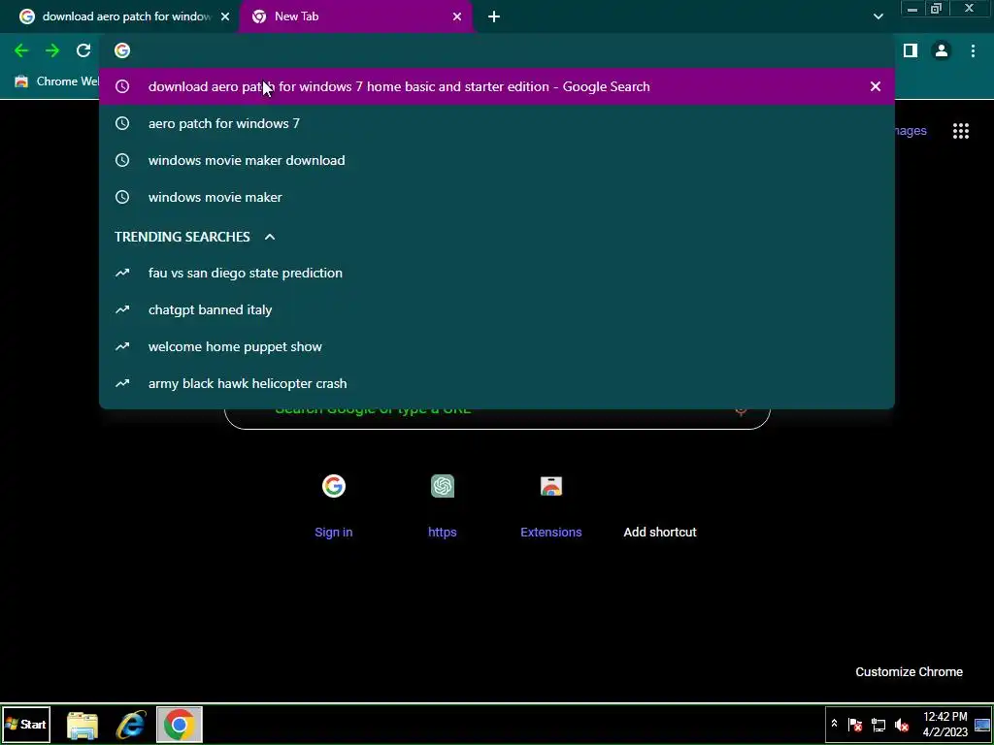This screenshot has height=745, width=994.
Task: Close the download aero patch tab
Action: pos(225,17)
